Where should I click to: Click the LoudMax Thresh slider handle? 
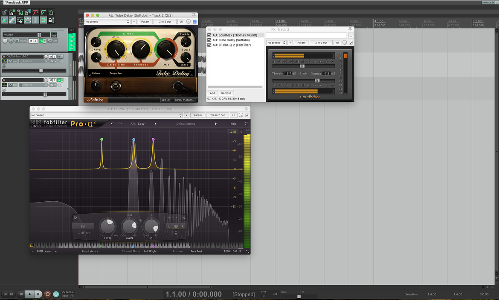[x=302, y=66]
